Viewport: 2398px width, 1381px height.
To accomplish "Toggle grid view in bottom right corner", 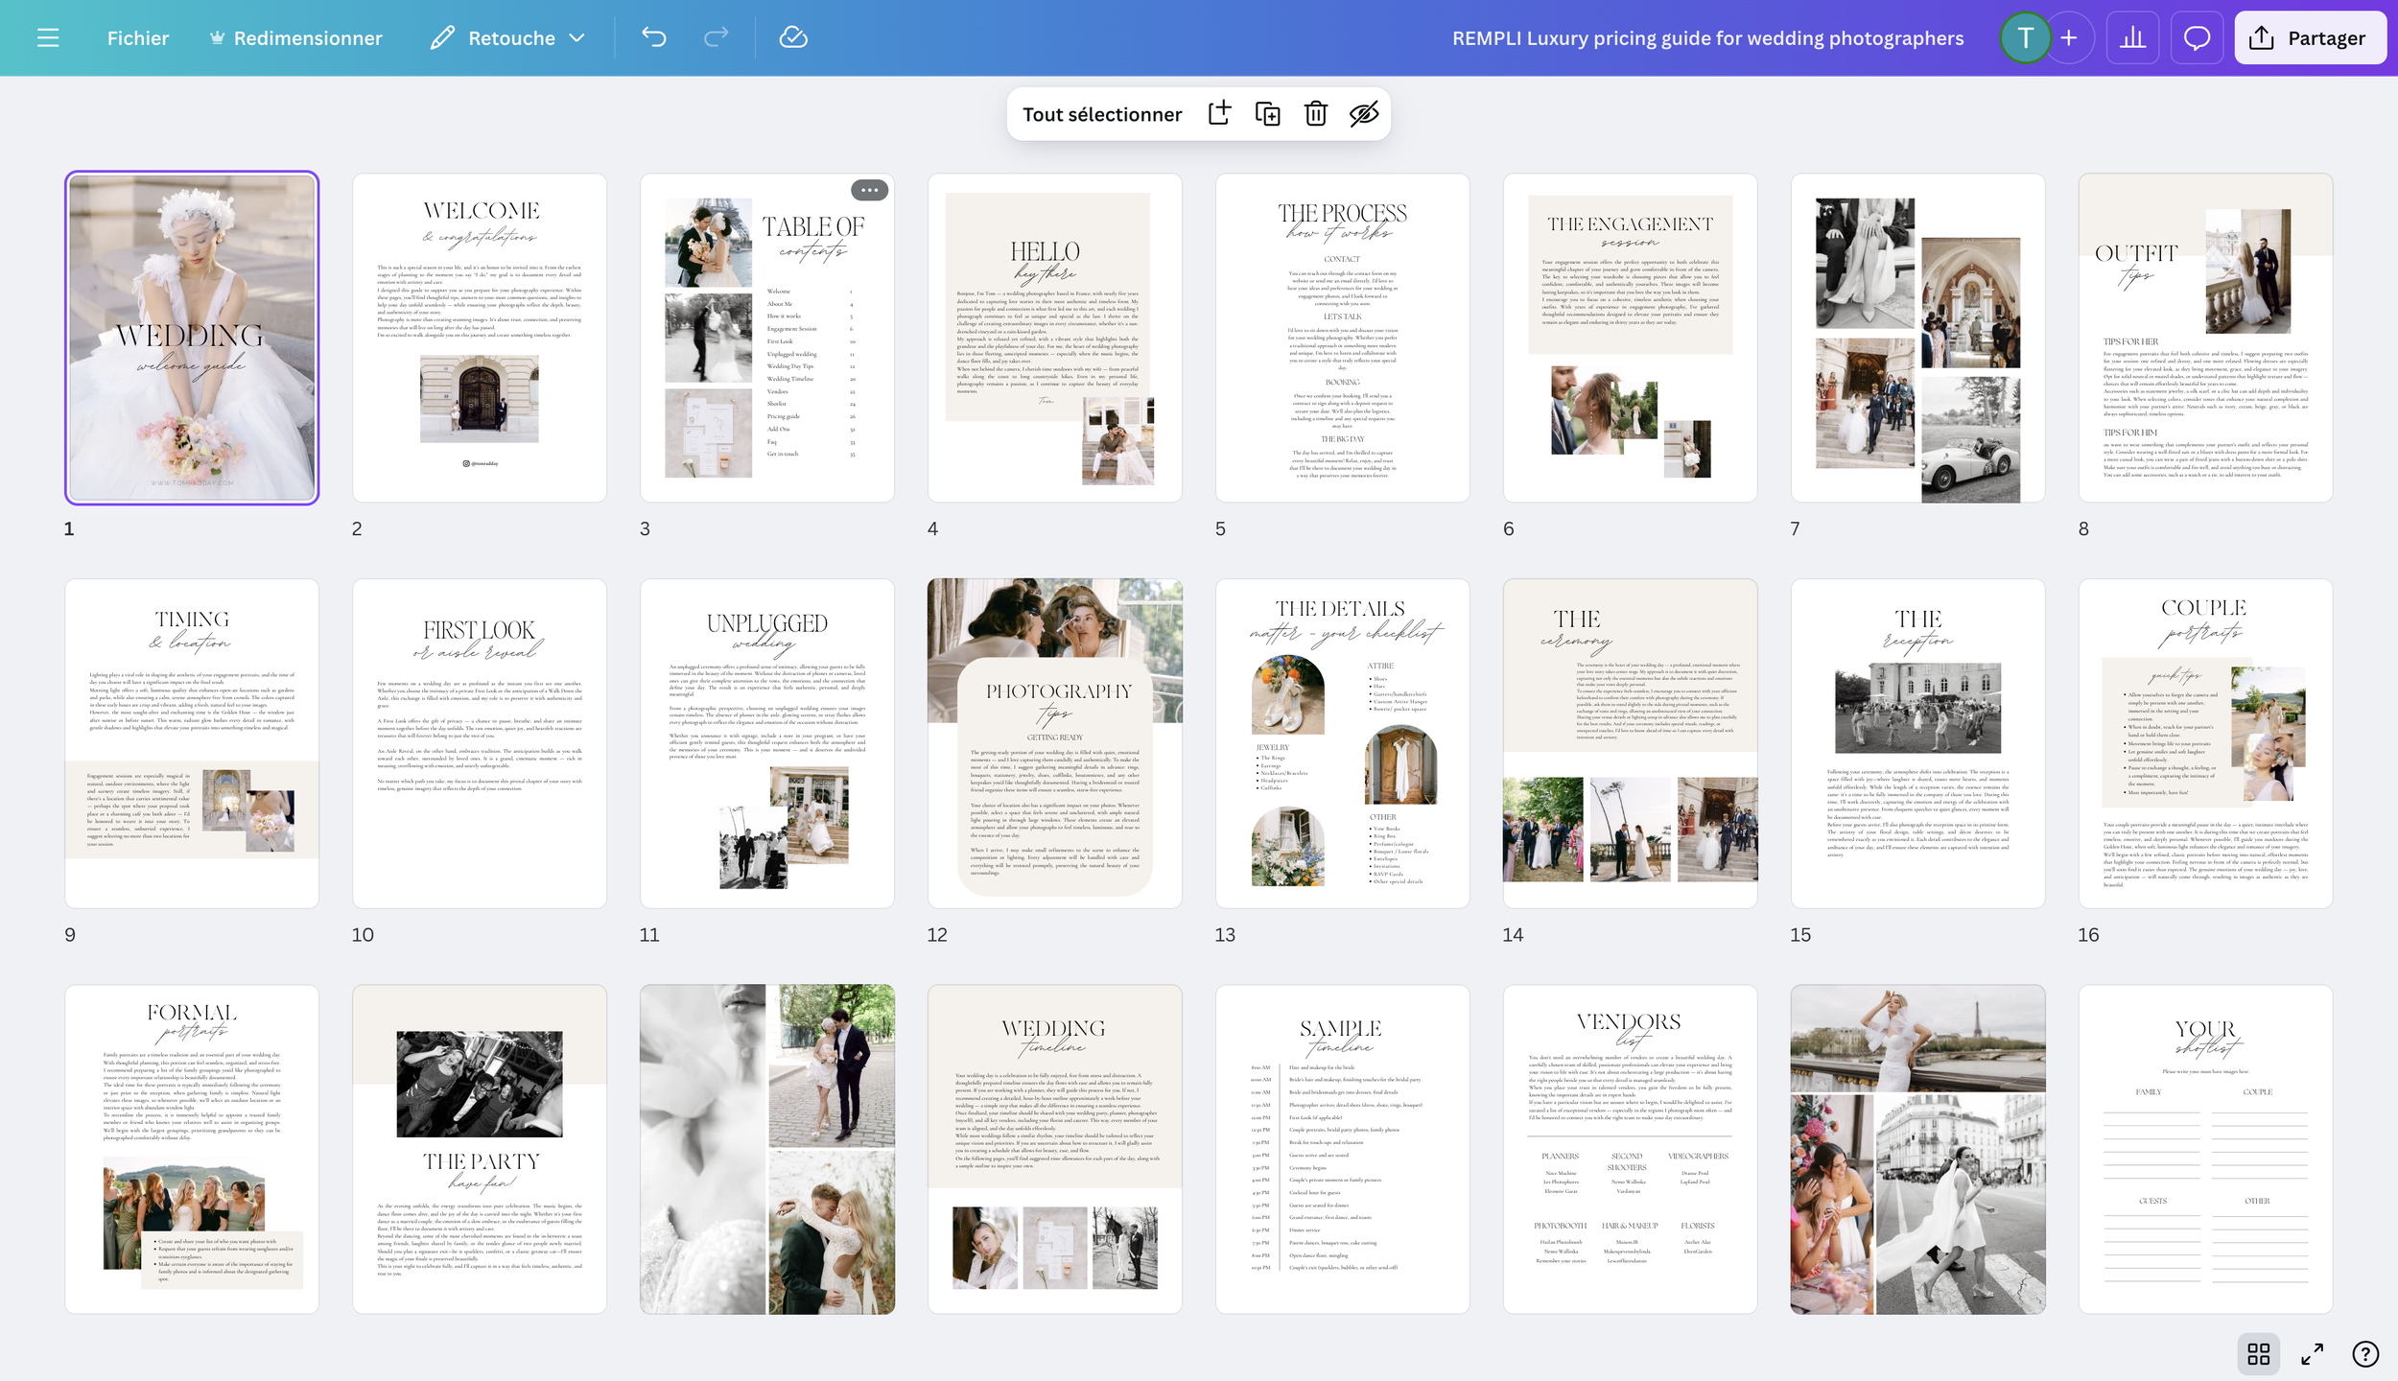I will click(2260, 1353).
